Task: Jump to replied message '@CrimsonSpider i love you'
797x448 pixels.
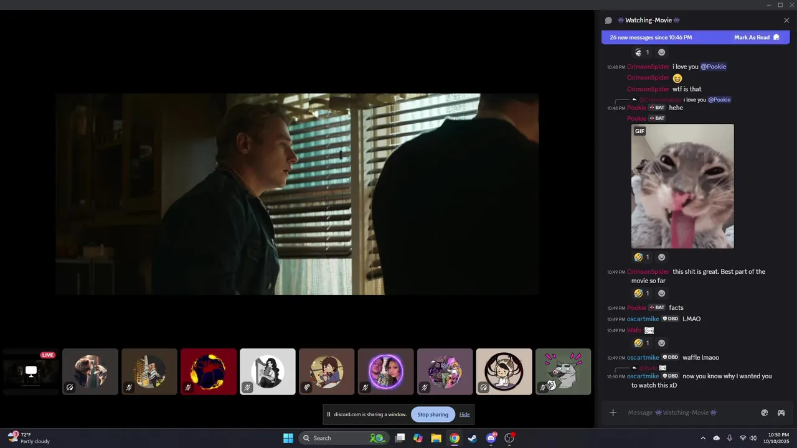Action: click(x=685, y=100)
